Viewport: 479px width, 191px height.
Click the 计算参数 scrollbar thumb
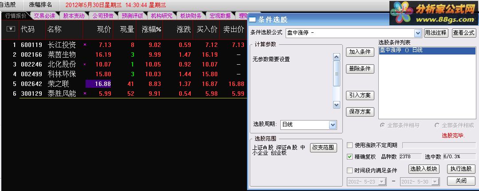pyautogui.click(x=336, y=74)
